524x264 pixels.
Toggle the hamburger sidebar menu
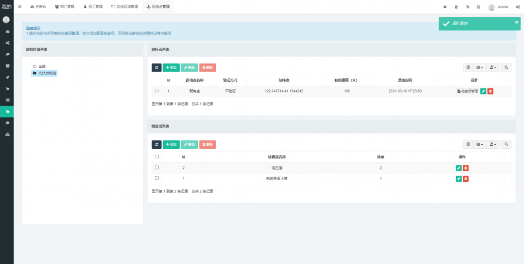point(20,7)
